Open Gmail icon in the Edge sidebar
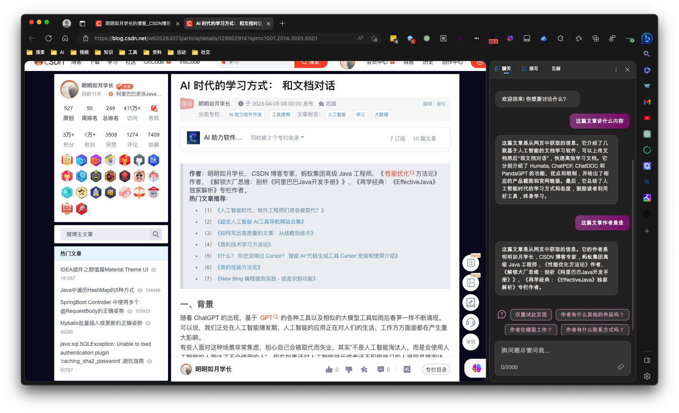The width and height of the screenshot is (679, 413). (647, 102)
